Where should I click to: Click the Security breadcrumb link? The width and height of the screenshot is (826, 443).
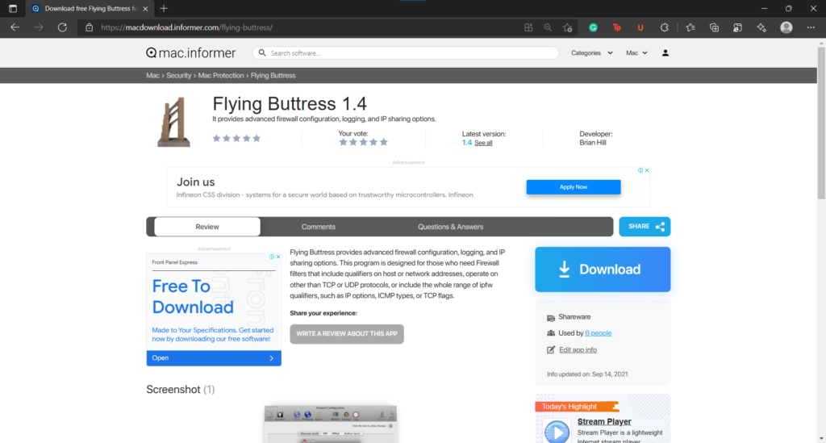(178, 75)
